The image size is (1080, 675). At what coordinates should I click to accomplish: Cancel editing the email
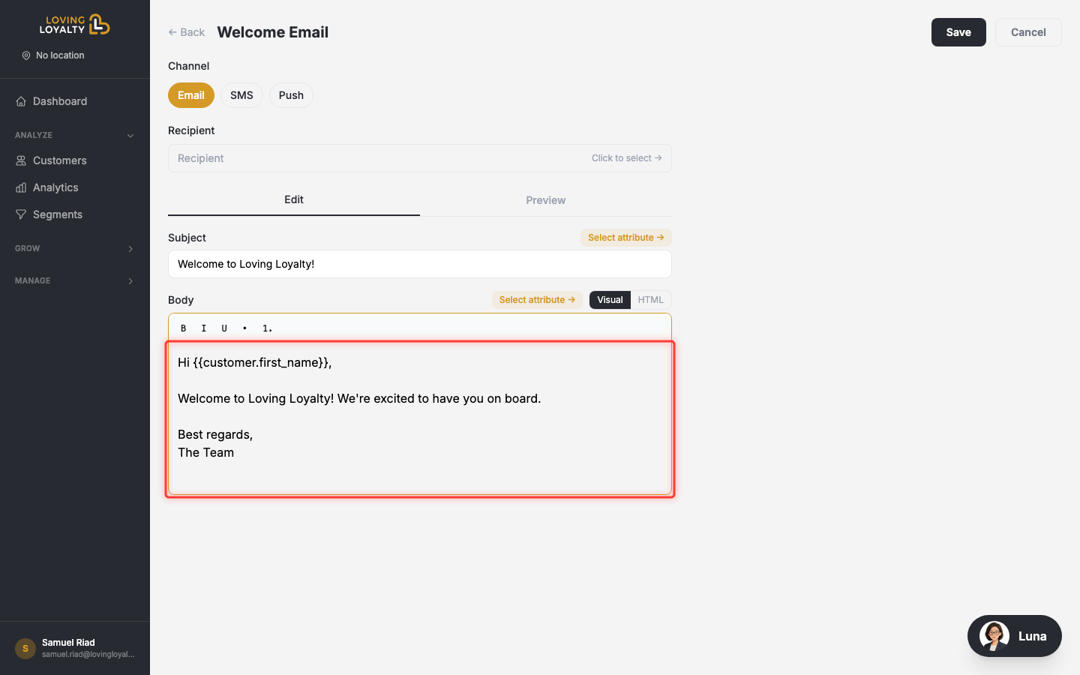[1028, 32]
